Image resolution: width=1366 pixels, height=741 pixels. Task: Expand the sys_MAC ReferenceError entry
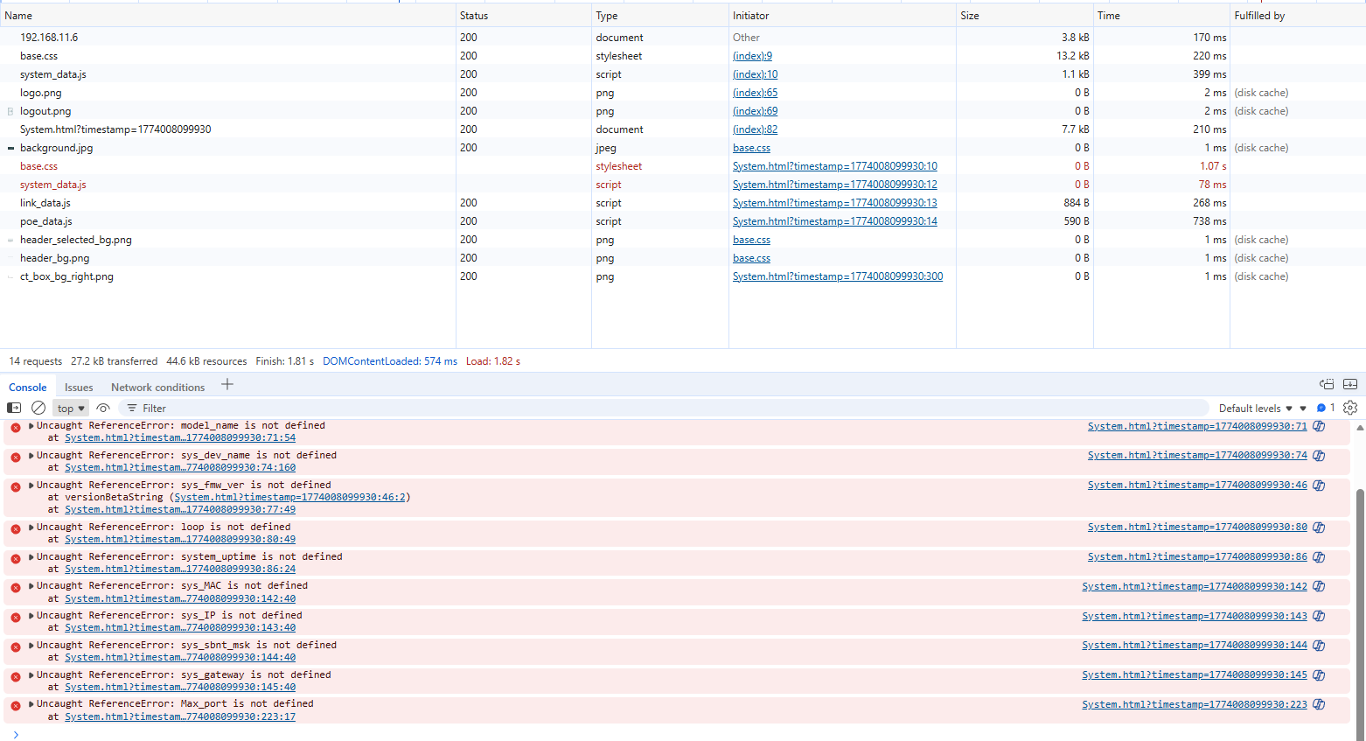coord(31,585)
